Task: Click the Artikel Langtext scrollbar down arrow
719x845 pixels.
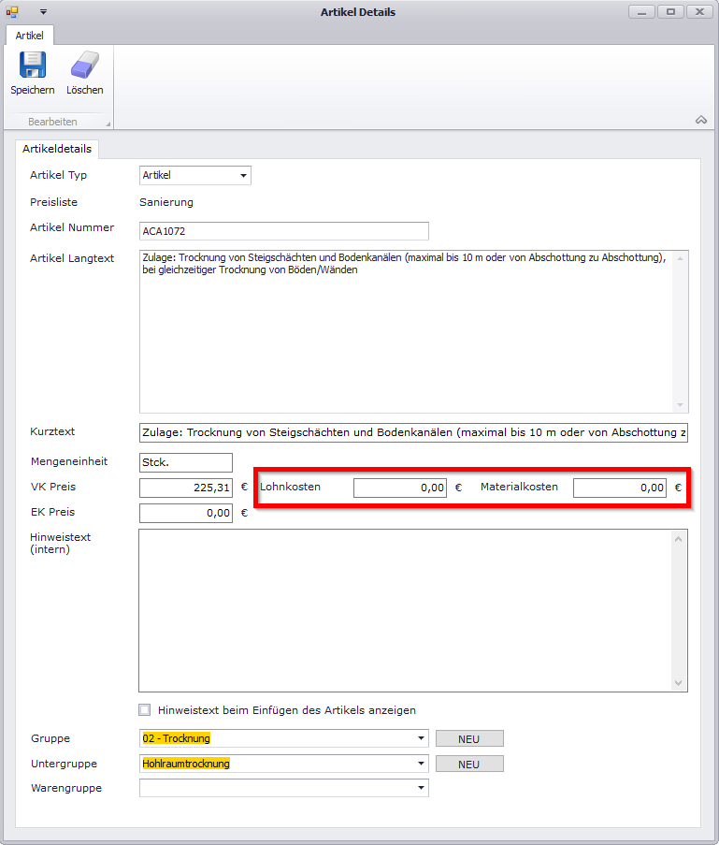Action: (x=680, y=404)
